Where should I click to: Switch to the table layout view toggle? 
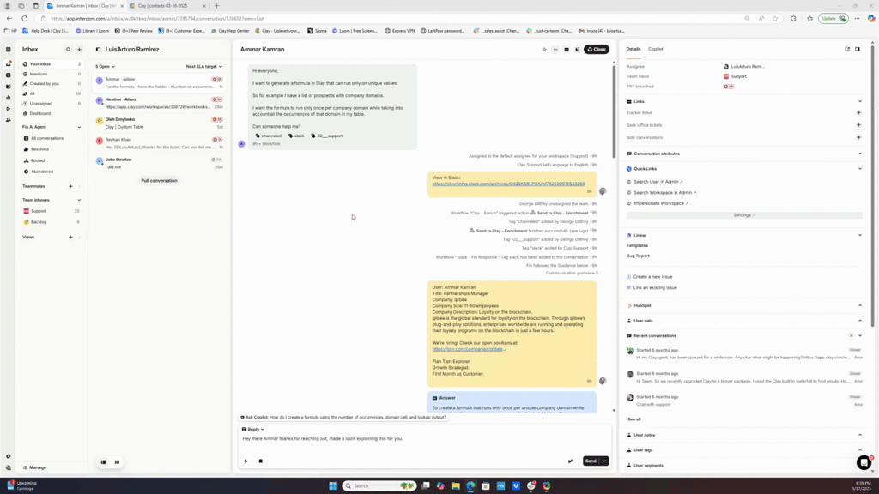(x=117, y=462)
